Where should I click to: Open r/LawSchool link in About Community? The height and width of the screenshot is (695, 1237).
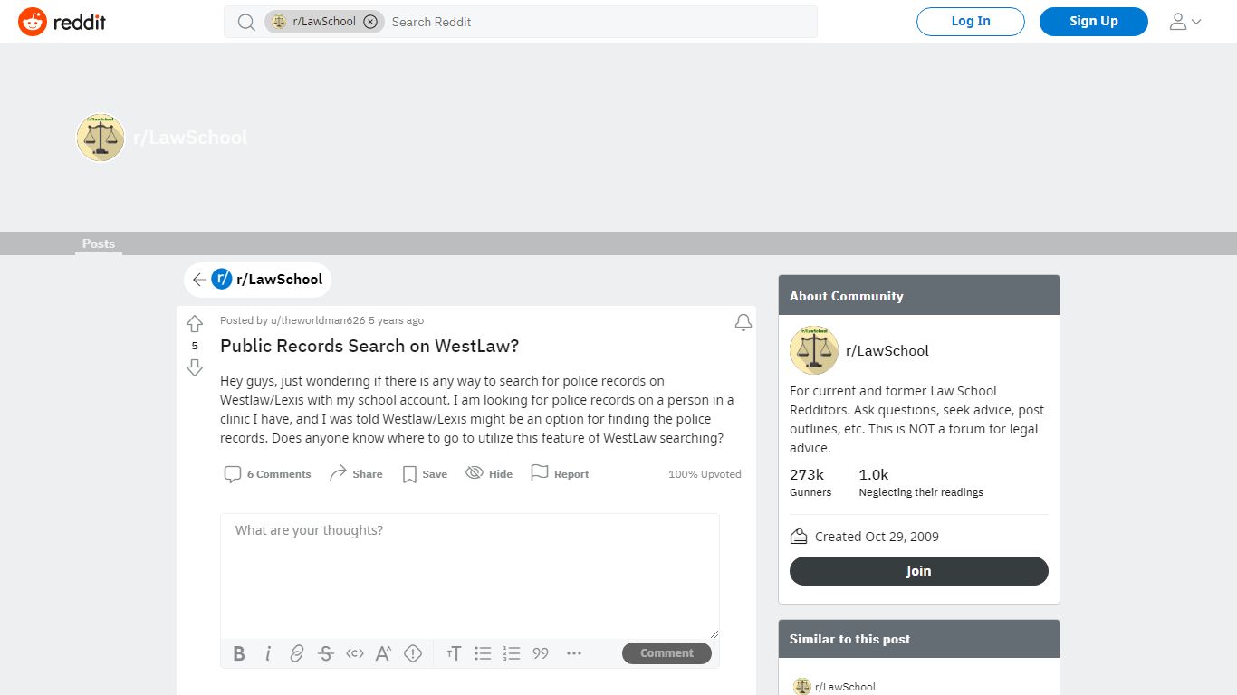click(x=887, y=351)
